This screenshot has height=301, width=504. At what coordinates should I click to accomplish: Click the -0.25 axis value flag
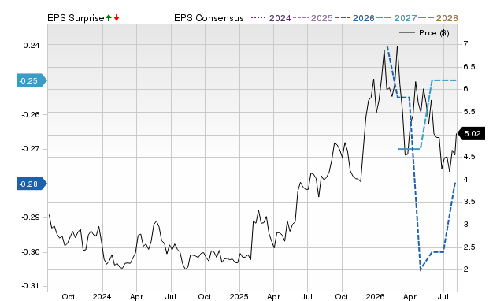click(x=31, y=80)
